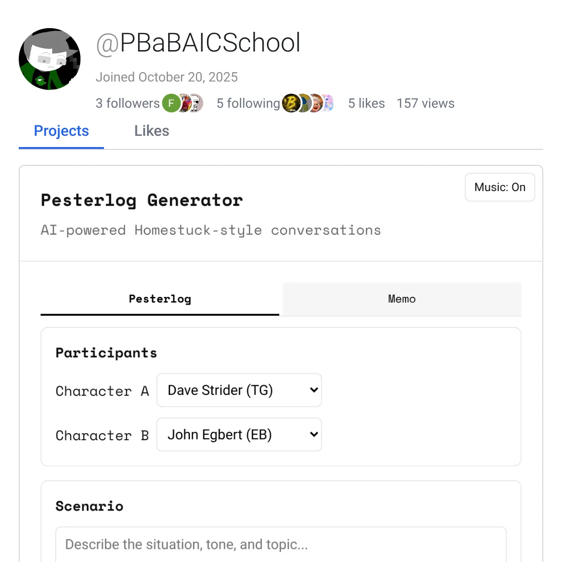Click the 157 views count

tap(425, 104)
